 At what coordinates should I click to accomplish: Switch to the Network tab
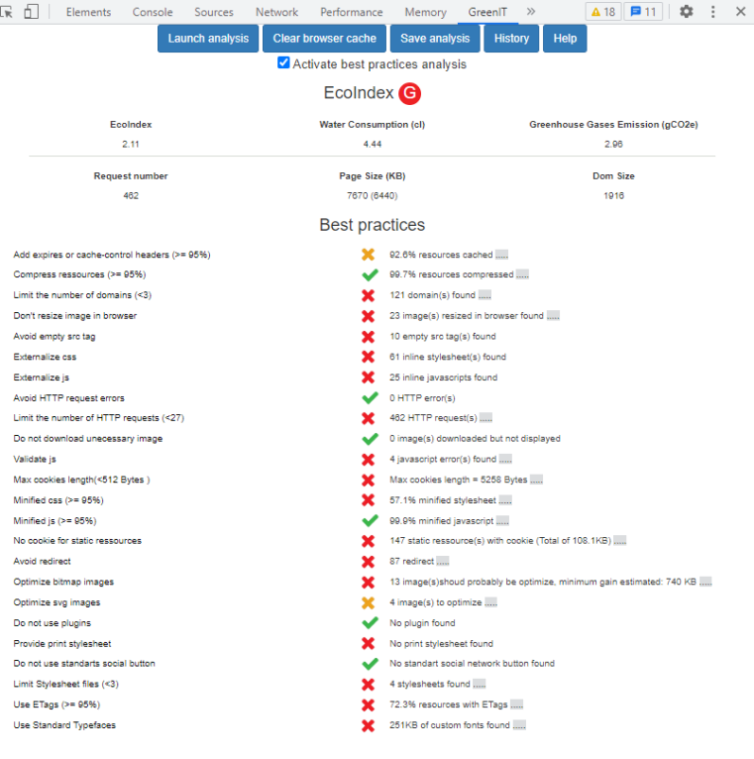pos(276,12)
